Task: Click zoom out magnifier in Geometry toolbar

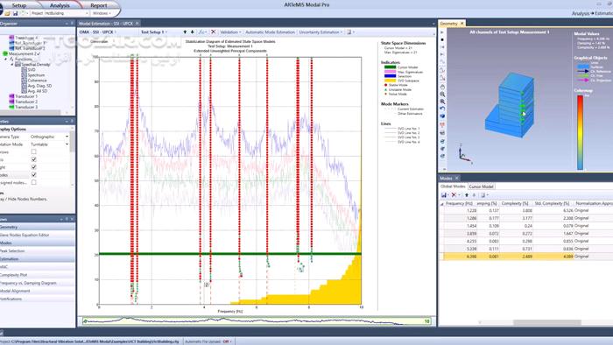Action: pos(442,102)
